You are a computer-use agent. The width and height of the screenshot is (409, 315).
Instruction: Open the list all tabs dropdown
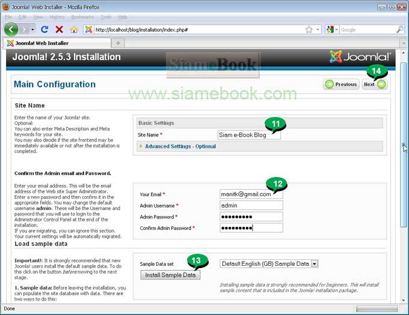(x=404, y=43)
